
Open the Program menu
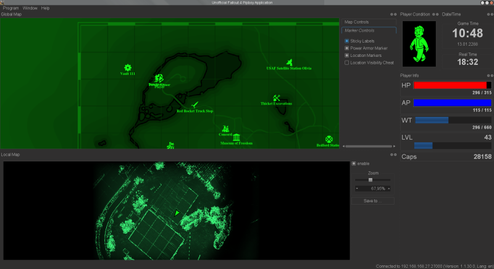[10, 8]
